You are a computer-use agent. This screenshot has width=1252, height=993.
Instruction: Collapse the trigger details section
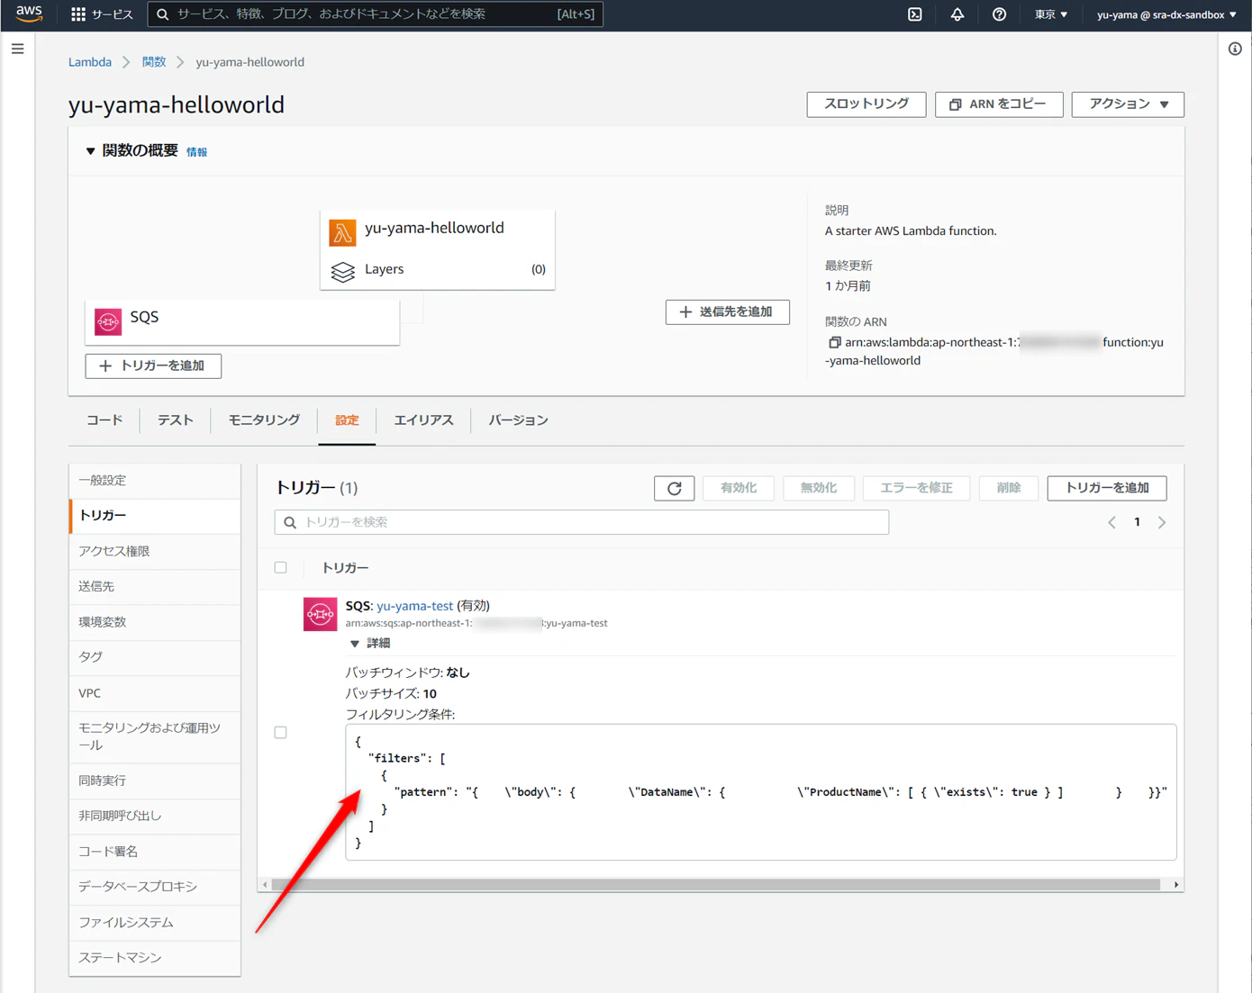click(354, 644)
